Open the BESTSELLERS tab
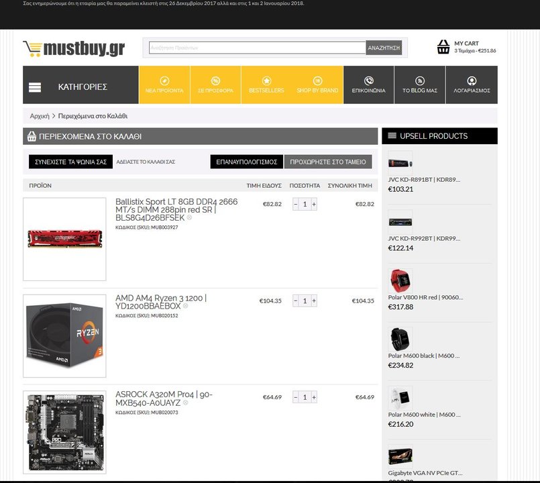The width and height of the screenshot is (540, 483). [266, 85]
